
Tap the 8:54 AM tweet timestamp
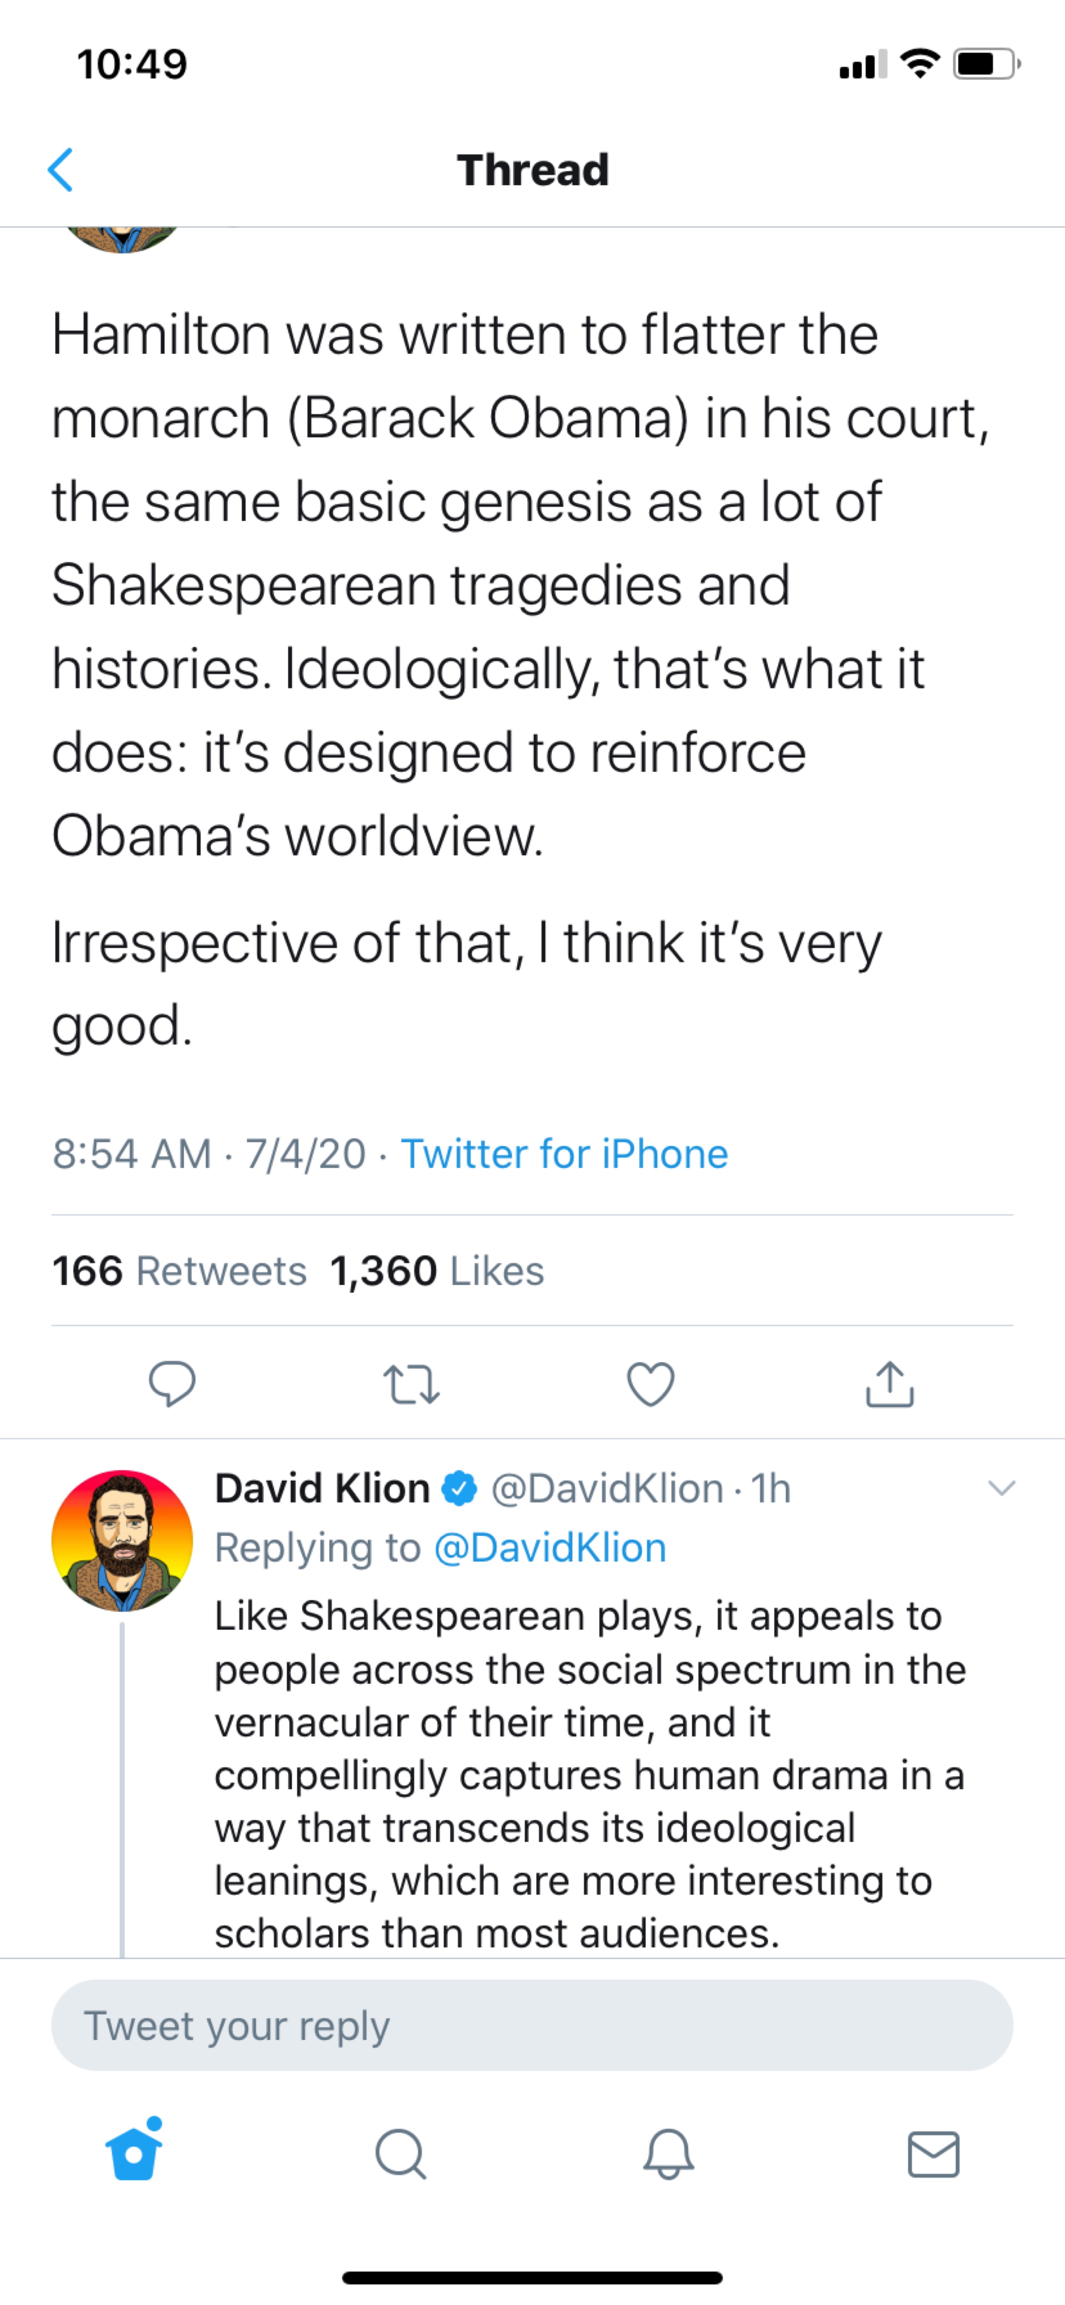[131, 1154]
